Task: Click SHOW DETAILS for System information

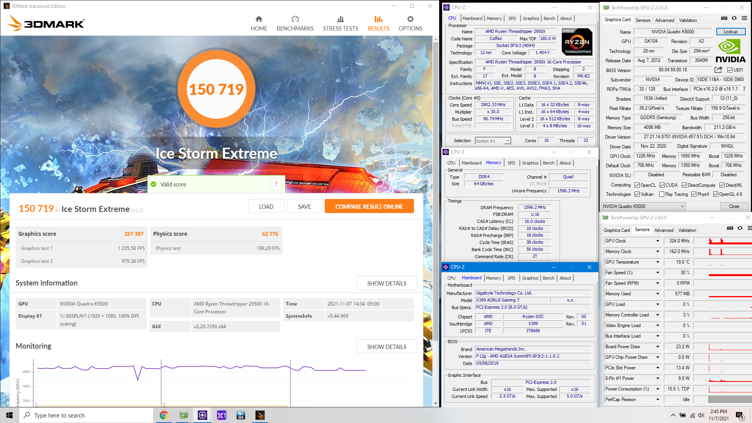Action: 387,283
